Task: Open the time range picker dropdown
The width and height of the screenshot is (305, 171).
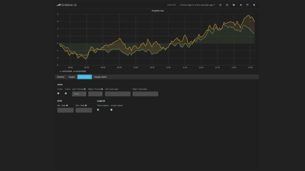Action: [197, 5]
